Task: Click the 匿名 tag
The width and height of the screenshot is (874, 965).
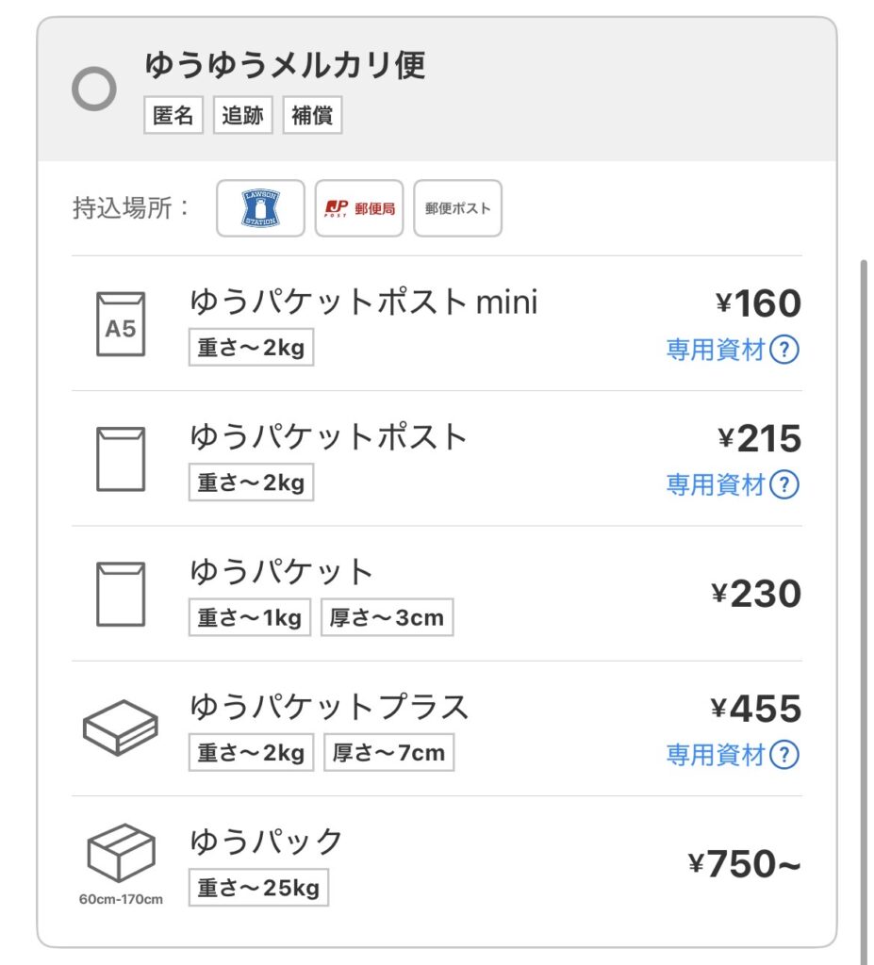Action: tap(173, 117)
